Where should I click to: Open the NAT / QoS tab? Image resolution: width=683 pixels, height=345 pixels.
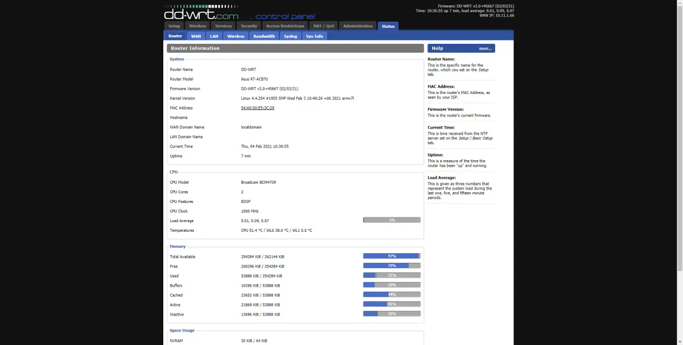323,26
